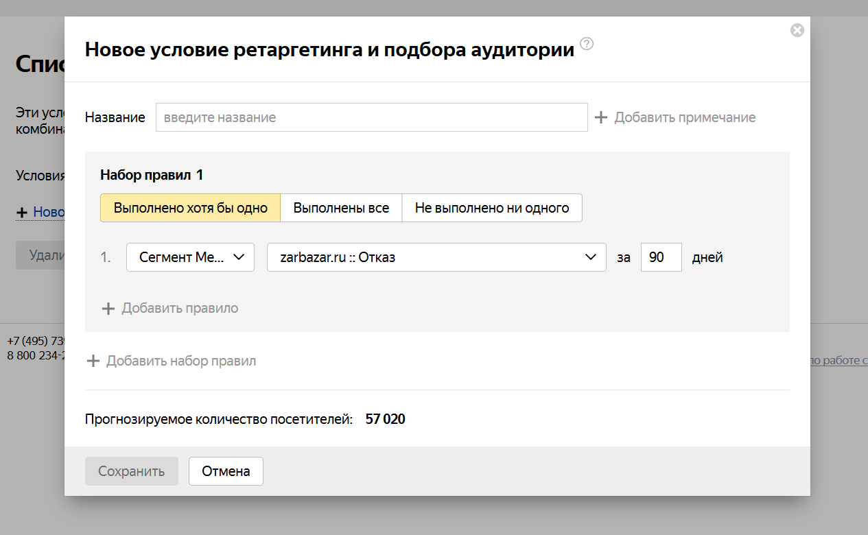The height and width of the screenshot is (535, 868).
Task: Expand the zarbazar.ru :: Отказ dropdown
Action: point(436,257)
